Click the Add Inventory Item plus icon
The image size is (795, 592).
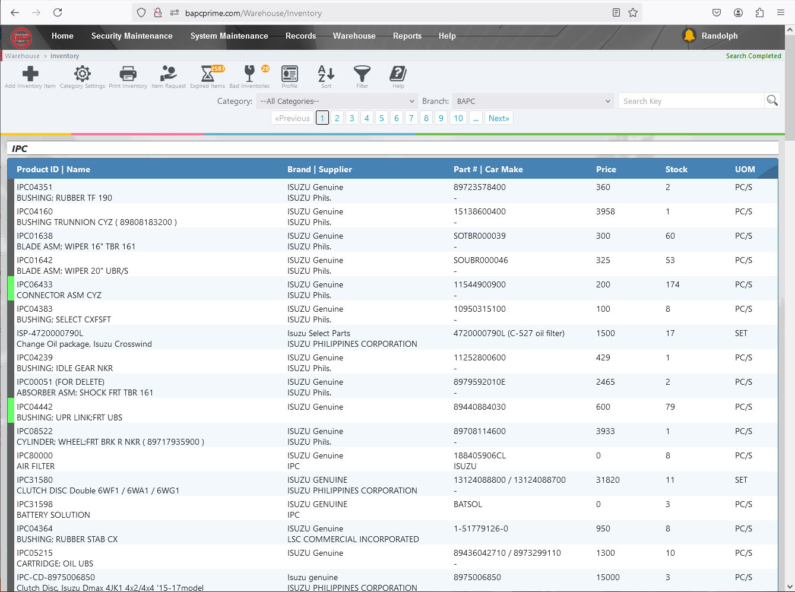[x=30, y=74]
